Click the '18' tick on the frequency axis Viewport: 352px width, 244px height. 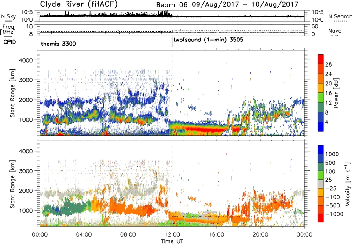(29, 26)
